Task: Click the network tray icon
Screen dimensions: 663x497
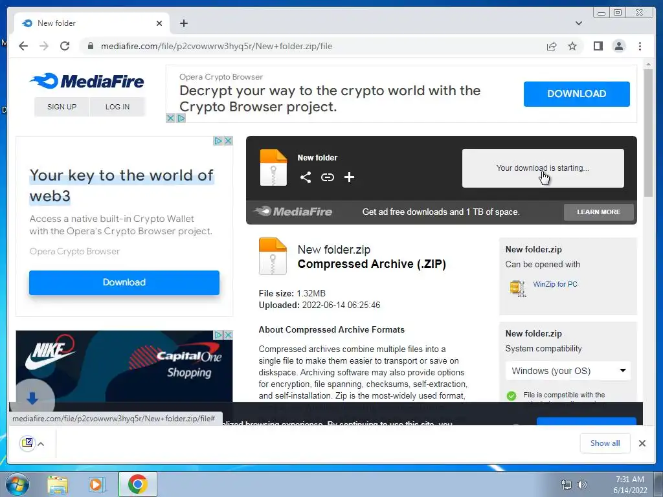Action: click(566, 485)
